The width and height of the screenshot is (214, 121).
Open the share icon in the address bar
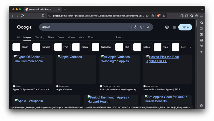[x=153, y=16]
